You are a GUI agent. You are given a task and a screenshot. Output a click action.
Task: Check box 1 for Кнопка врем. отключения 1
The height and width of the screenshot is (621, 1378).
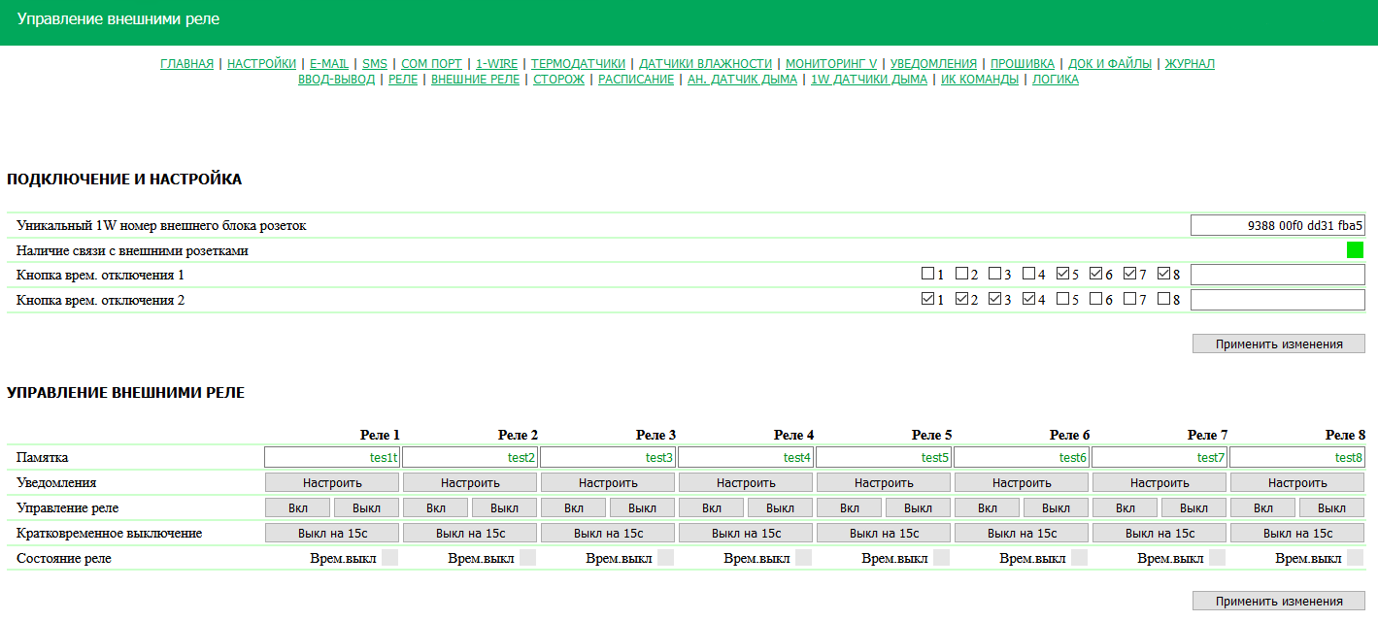point(927,275)
